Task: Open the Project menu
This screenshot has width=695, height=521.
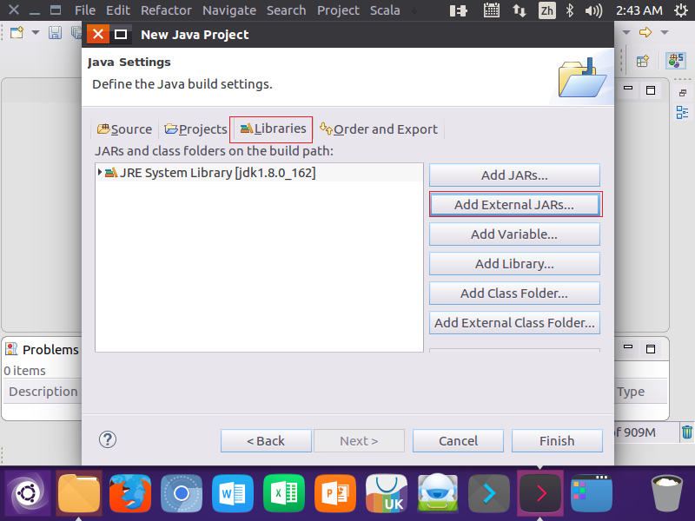Action: click(338, 10)
